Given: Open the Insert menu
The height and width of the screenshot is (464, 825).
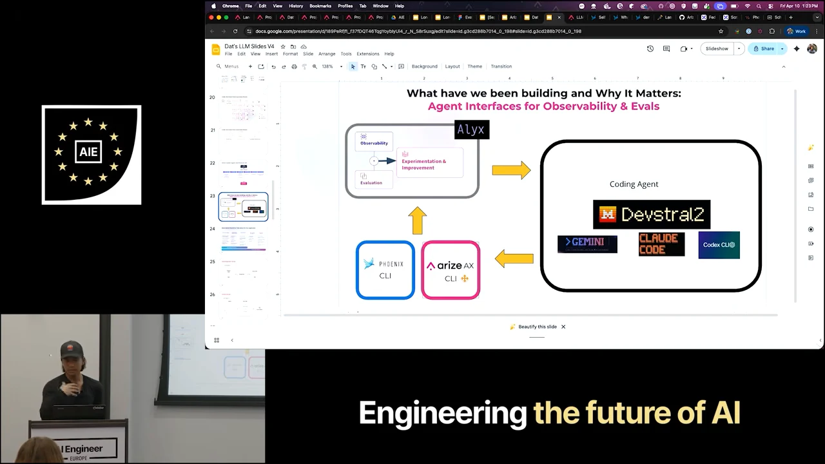Looking at the screenshot, I should (271, 54).
